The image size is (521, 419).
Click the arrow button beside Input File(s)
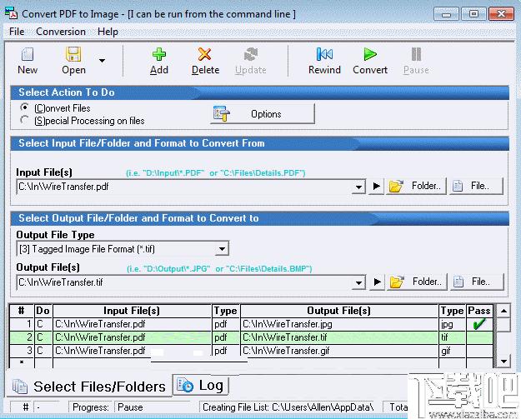(x=376, y=187)
